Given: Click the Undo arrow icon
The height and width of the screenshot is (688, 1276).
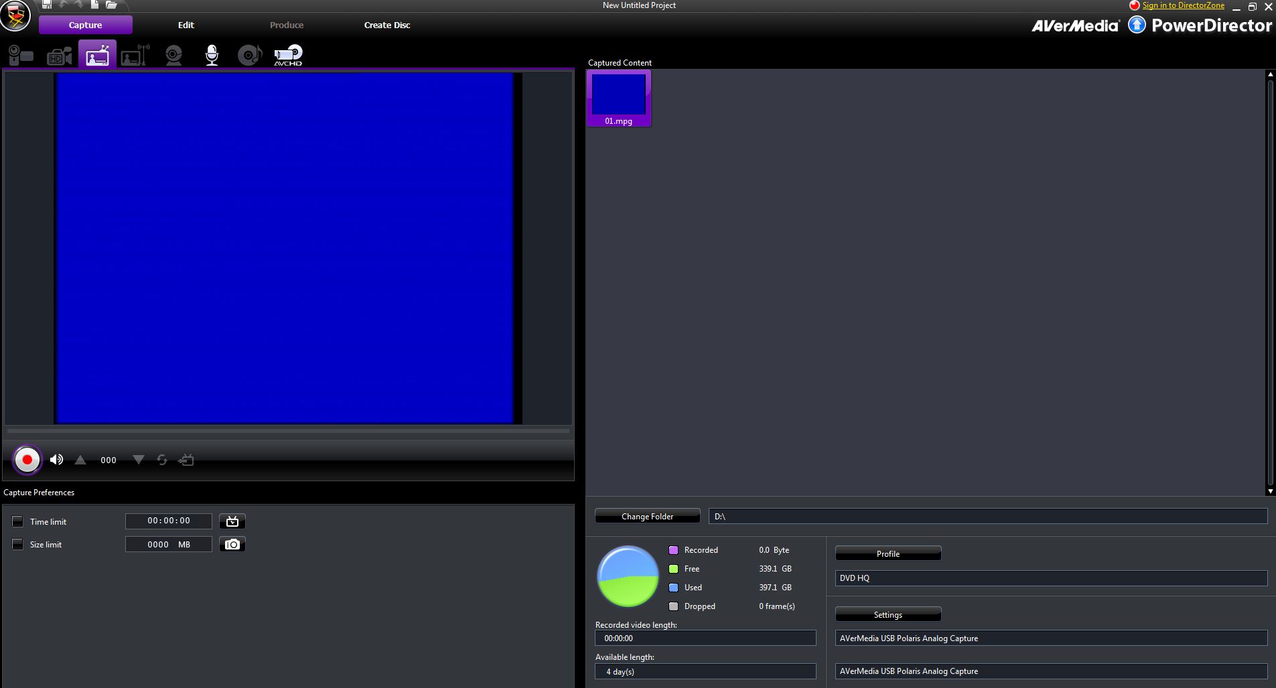Looking at the screenshot, I should (64, 5).
